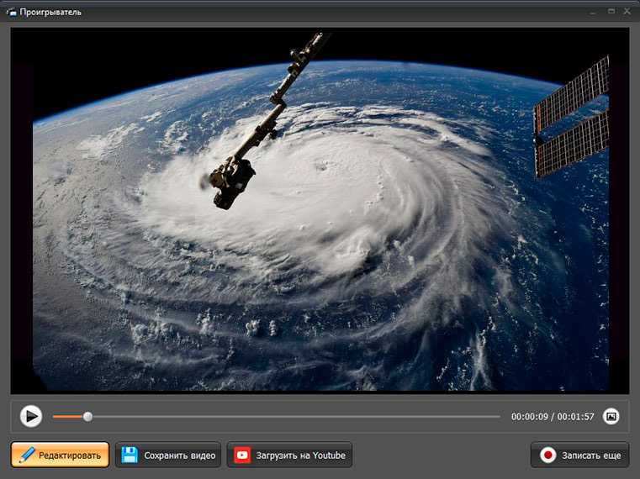Viewport: 640px width, 479px height.
Task: Maximize the Проигрыватель window
Action: [x=611, y=12]
